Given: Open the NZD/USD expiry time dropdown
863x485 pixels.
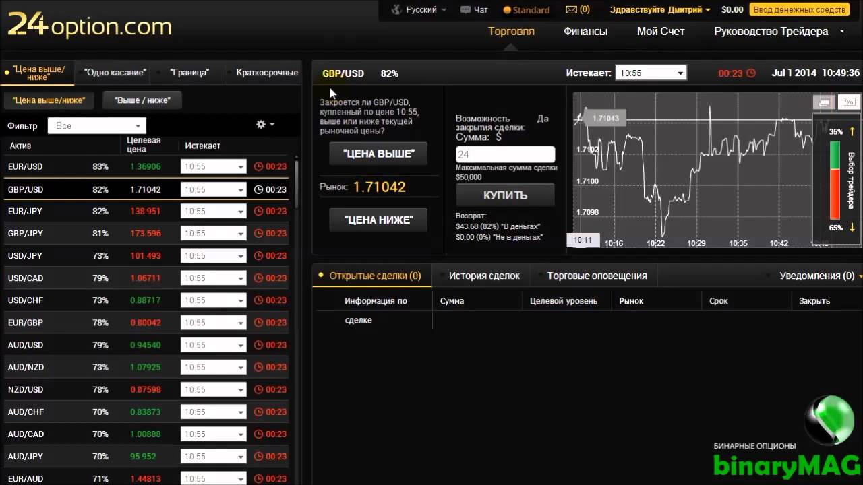Looking at the screenshot, I should tap(213, 389).
